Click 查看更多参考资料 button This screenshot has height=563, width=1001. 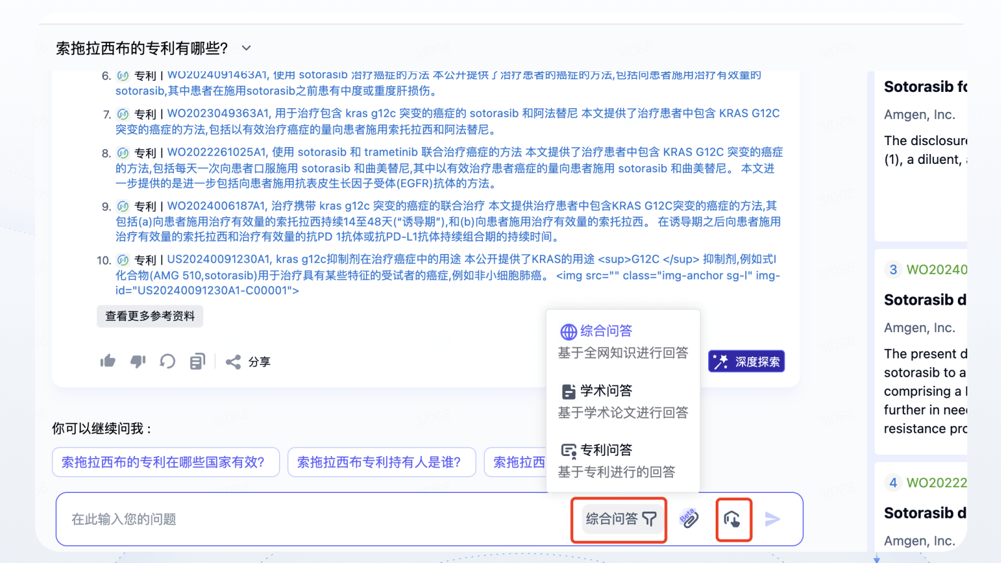click(150, 316)
